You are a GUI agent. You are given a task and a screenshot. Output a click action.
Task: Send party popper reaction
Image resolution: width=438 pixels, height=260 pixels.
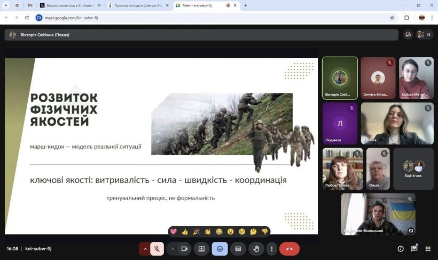tap(197, 232)
